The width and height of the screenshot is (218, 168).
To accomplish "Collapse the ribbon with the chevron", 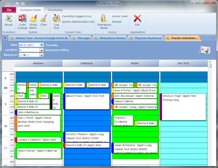I will point(213,10).
